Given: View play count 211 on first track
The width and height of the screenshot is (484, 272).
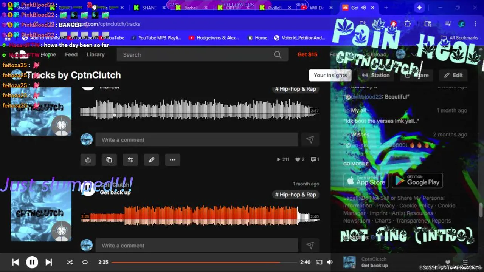Looking at the screenshot, I should (x=283, y=159).
